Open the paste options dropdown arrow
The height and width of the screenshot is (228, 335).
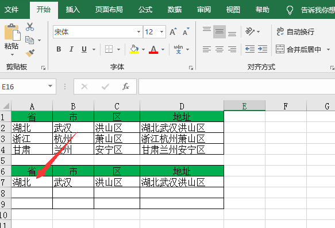point(12,55)
